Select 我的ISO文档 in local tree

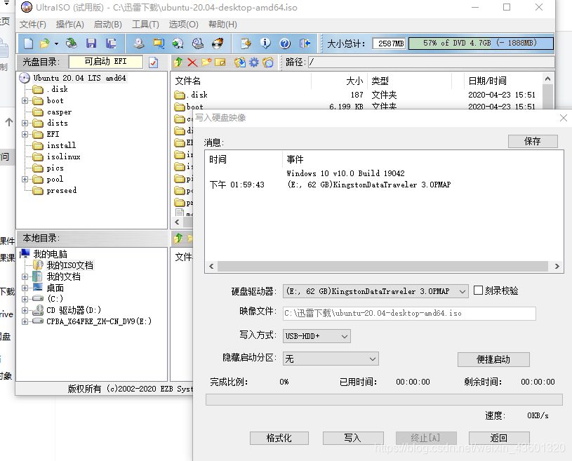[x=69, y=265]
